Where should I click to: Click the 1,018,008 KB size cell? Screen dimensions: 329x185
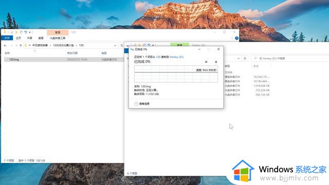[x=262, y=86]
